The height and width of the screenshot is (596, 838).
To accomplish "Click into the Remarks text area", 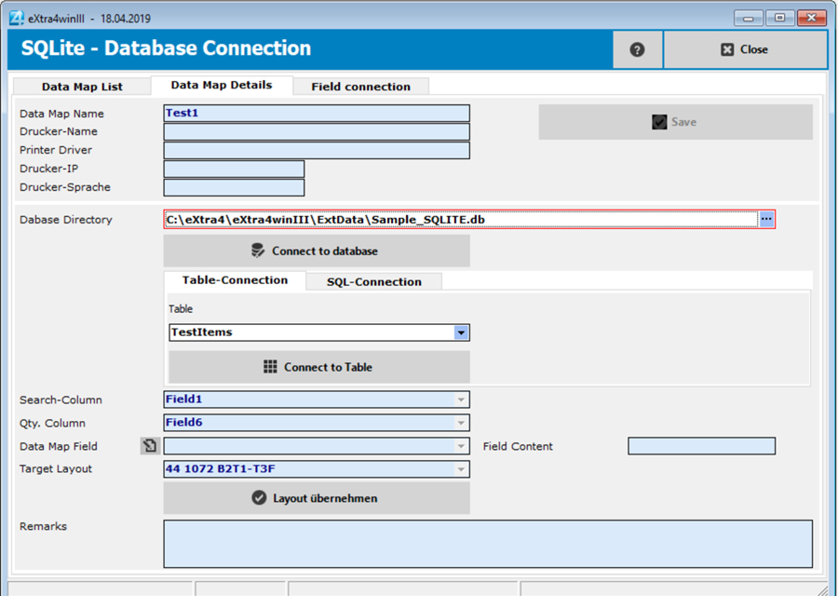I will (x=488, y=544).
